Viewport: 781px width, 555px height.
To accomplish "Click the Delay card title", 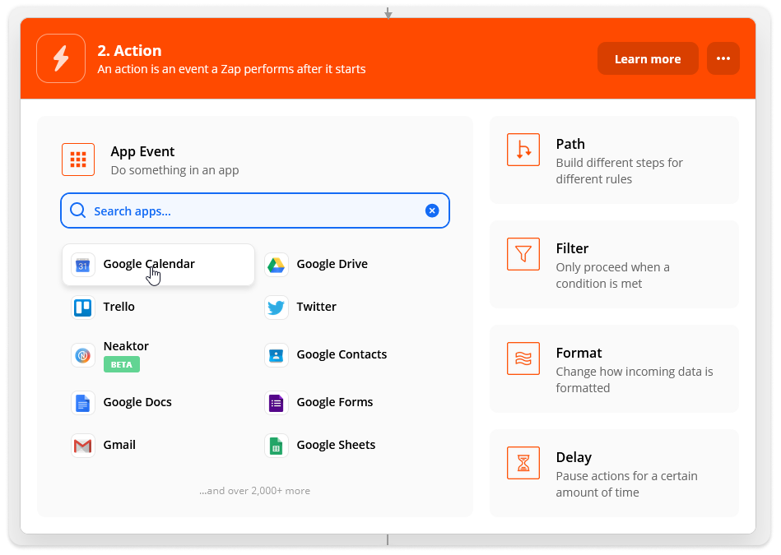I will click(x=574, y=457).
